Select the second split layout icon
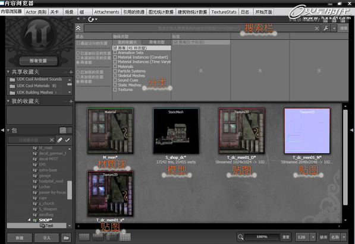This screenshot has height=244, width=355. (98, 237)
